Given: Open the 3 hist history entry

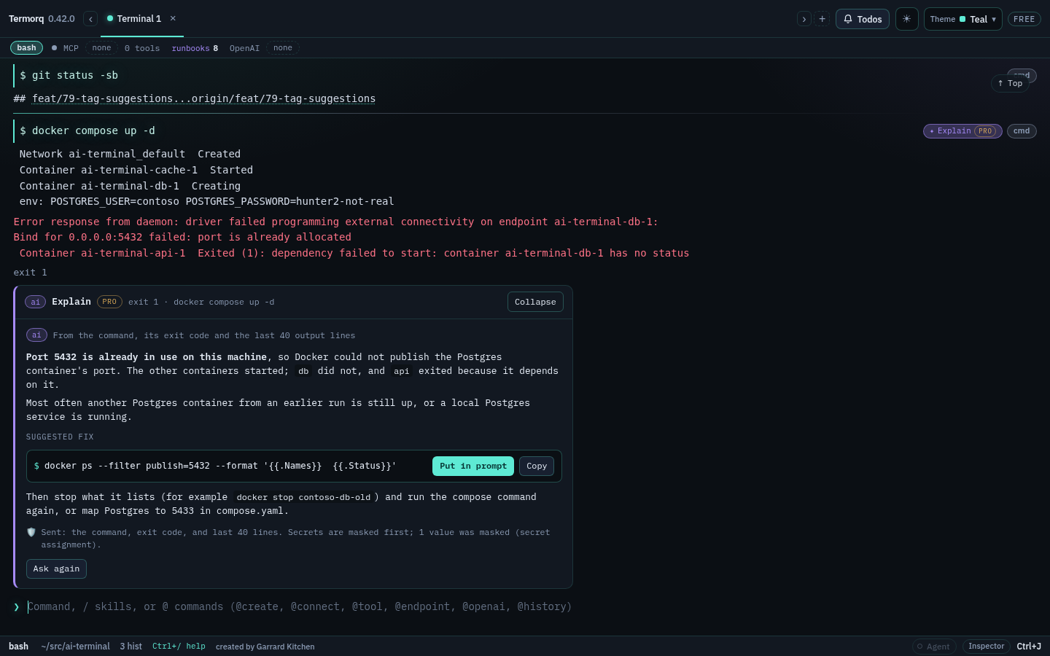Looking at the screenshot, I should [131, 647].
